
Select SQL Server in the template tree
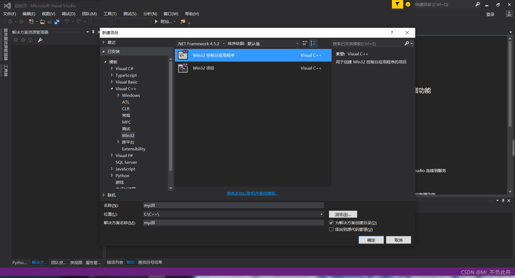[x=126, y=162]
